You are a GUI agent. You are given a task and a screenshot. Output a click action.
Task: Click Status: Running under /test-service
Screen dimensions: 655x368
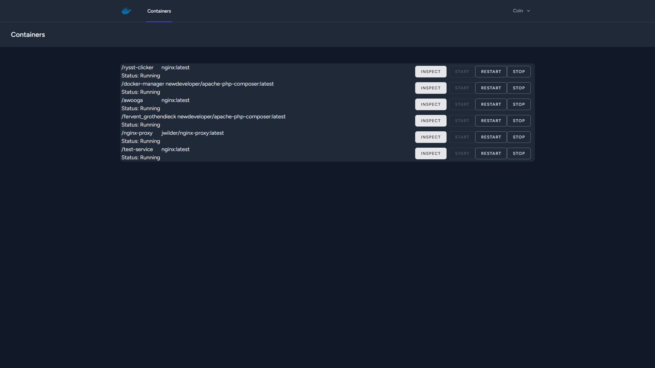[x=141, y=158]
